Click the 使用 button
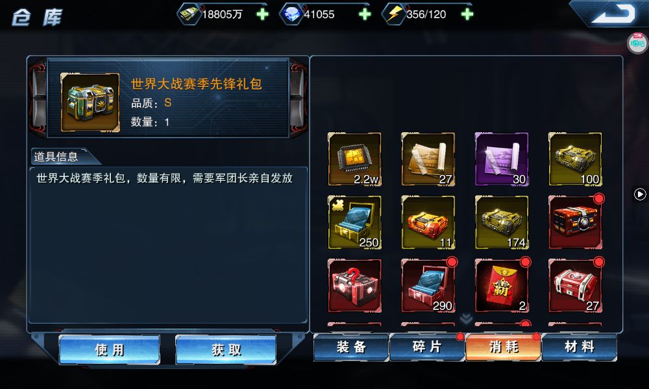649x389 pixels. point(109,349)
